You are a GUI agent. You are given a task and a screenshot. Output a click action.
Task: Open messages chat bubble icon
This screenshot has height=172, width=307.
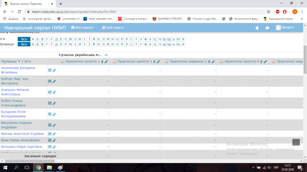(x=267, y=28)
